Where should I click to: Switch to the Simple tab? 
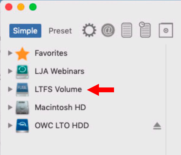(25, 31)
